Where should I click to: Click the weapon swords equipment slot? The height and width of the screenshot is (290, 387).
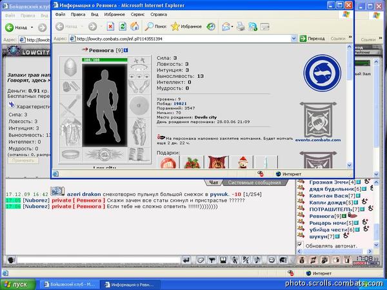pyautogui.click(x=70, y=106)
